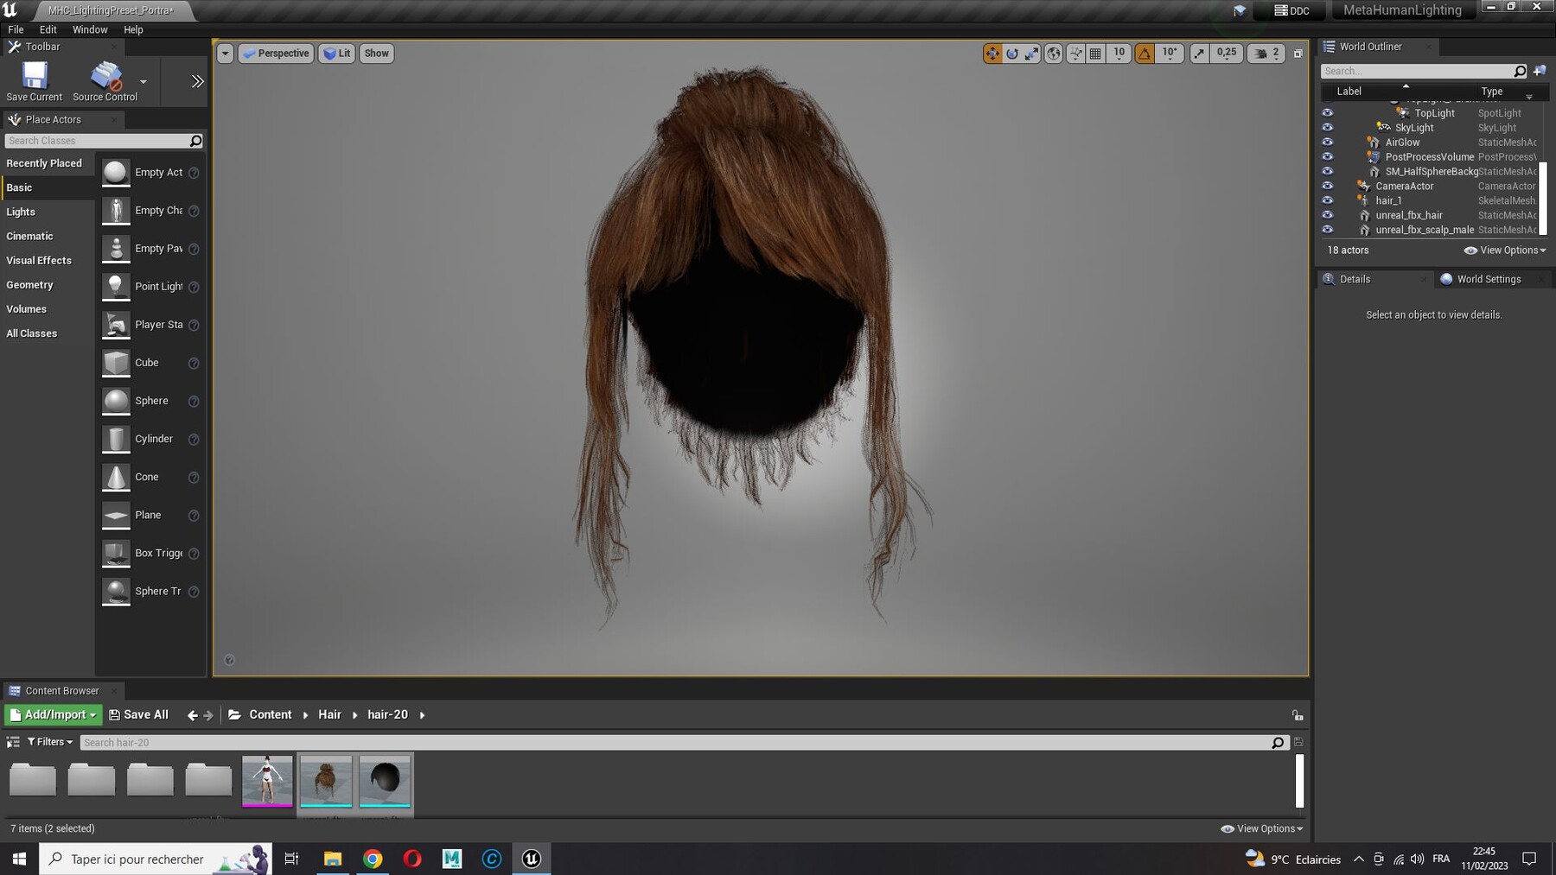Click the Cylinder actor icon
Viewport: 1556px width, 875px height.
[x=116, y=439]
